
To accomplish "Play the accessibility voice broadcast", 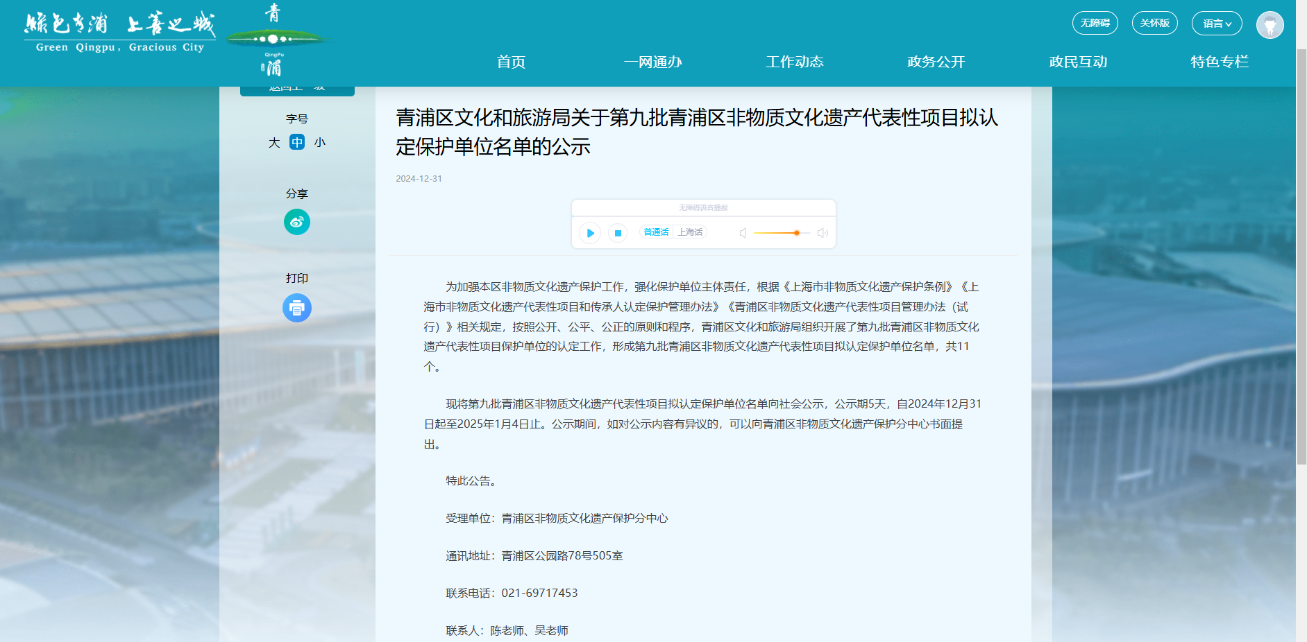I will tap(589, 233).
